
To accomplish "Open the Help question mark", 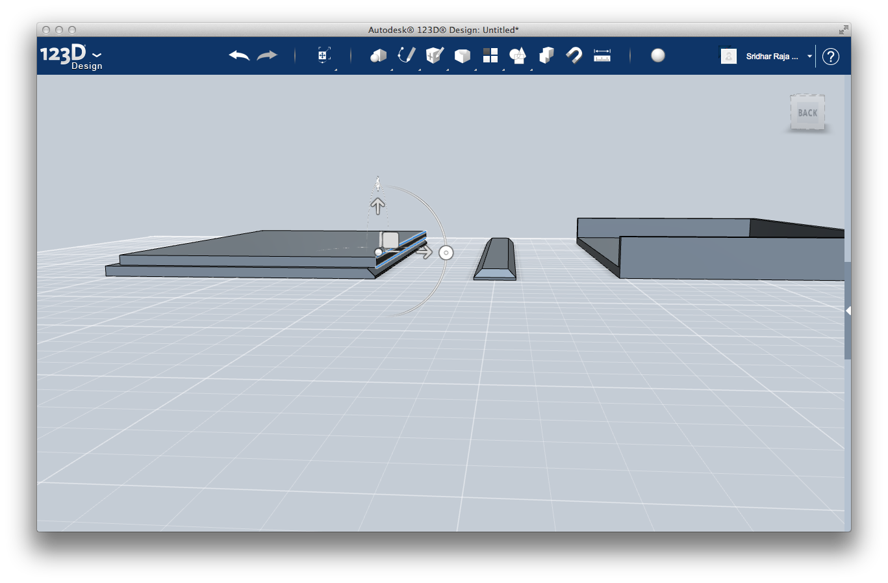I will (830, 57).
